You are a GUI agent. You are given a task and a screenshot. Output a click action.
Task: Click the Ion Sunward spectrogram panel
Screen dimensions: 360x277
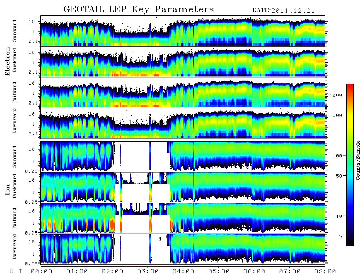pos(183,156)
